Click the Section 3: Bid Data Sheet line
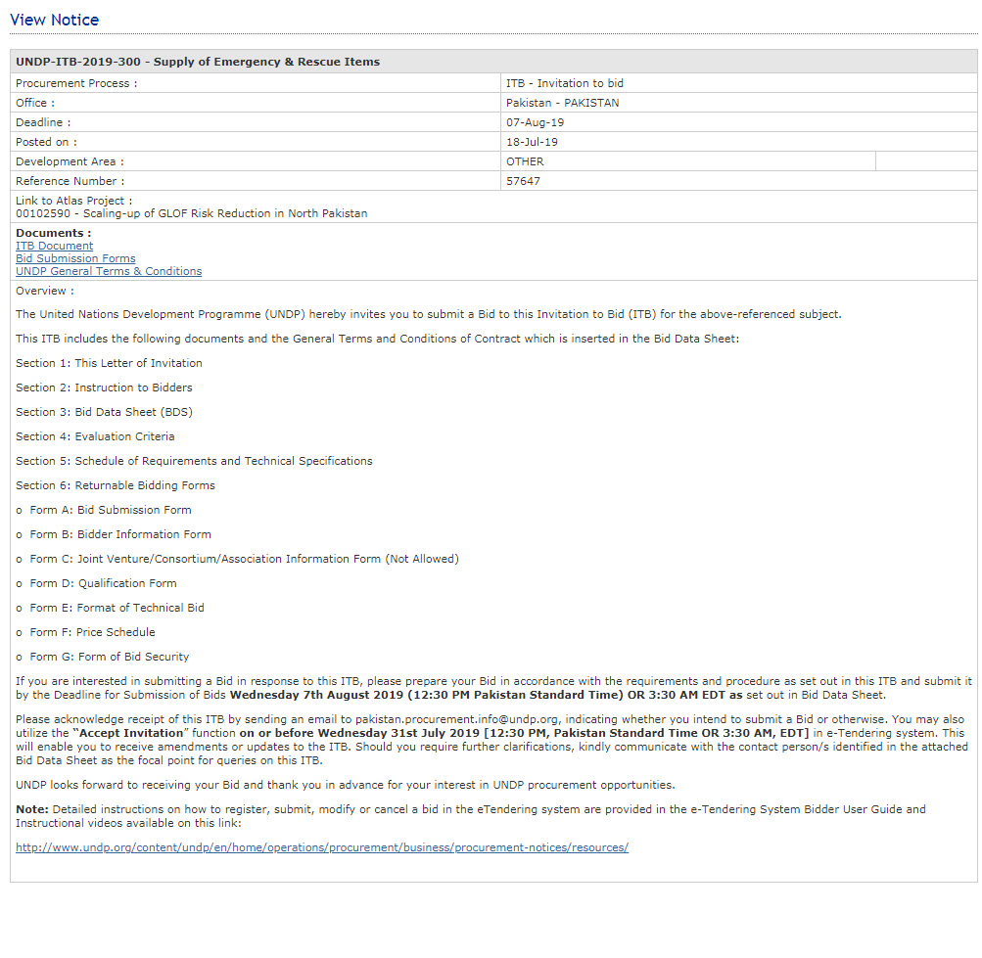982x958 pixels. (x=104, y=412)
